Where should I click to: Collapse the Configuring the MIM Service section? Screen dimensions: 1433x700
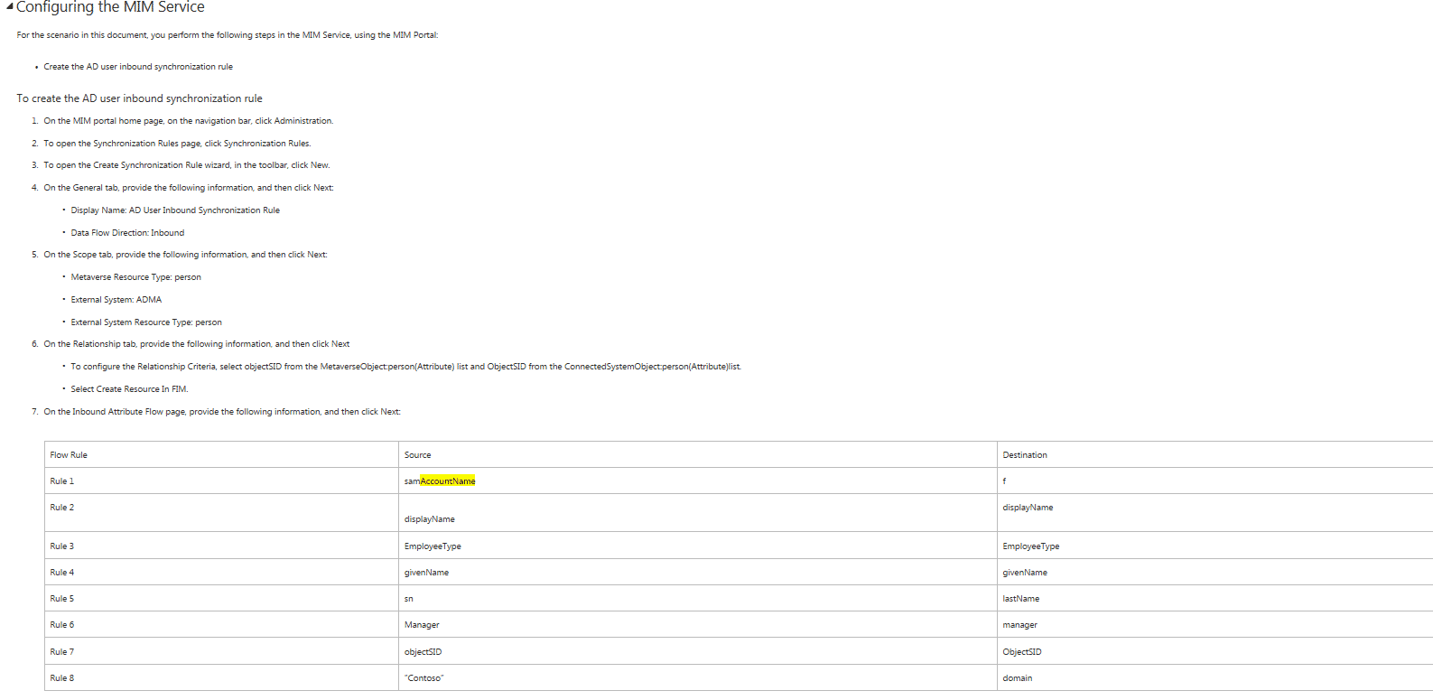pos(9,7)
